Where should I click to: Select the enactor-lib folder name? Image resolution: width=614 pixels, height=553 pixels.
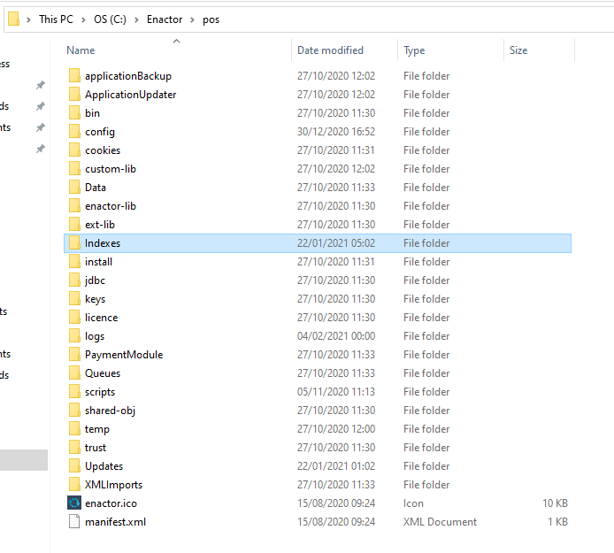pos(110,206)
